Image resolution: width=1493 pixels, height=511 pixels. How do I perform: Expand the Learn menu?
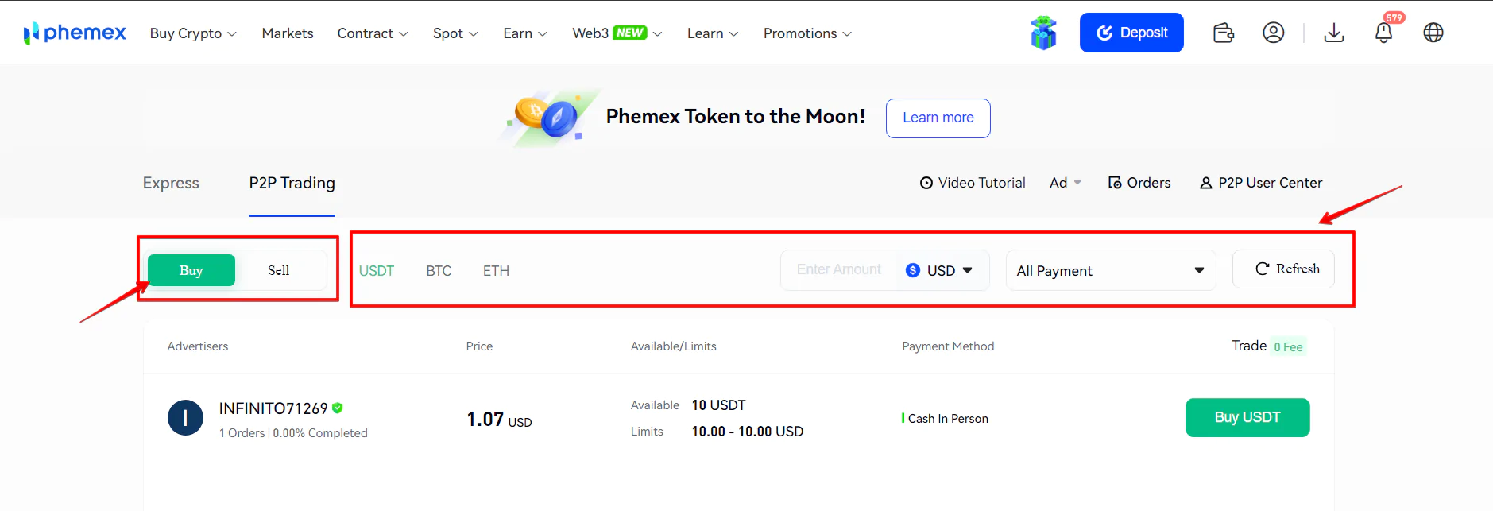713,33
